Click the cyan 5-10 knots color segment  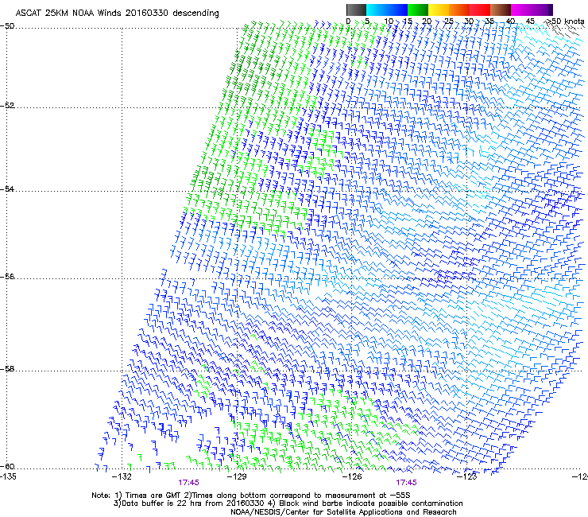[x=377, y=10]
